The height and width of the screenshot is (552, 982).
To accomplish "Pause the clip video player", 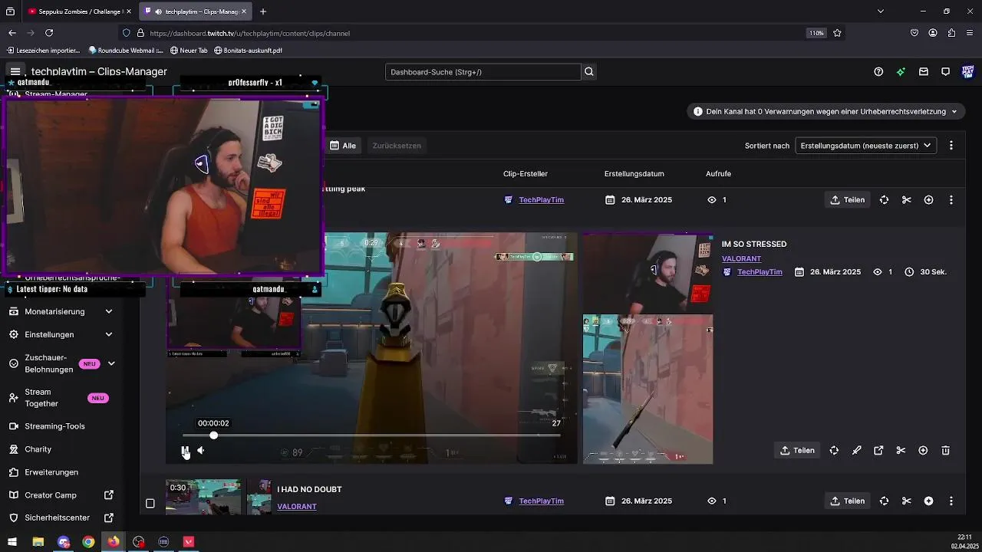I will pyautogui.click(x=185, y=451).
